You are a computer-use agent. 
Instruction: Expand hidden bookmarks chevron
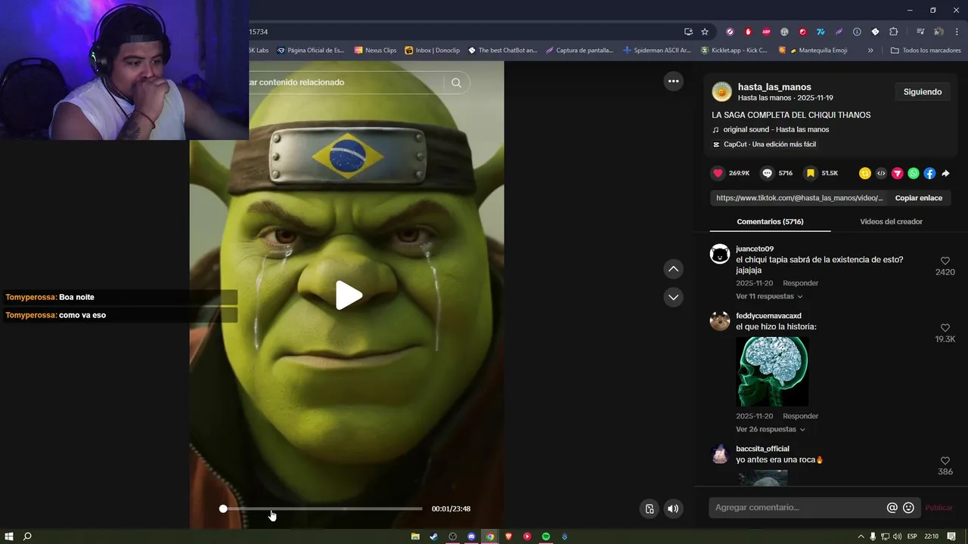point(870,51)
